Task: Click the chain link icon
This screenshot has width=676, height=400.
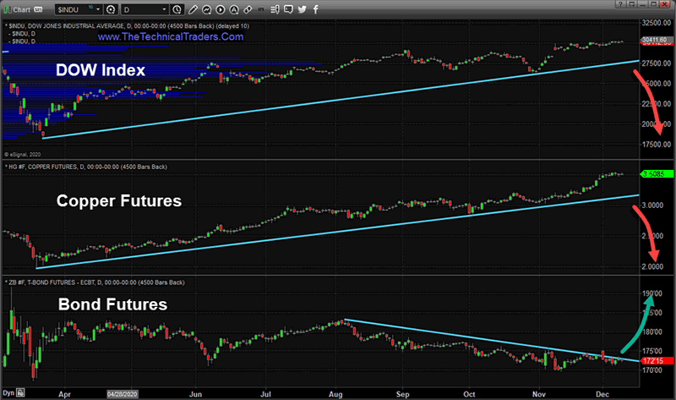Action: pyautogui.click(x=248, y=9)
